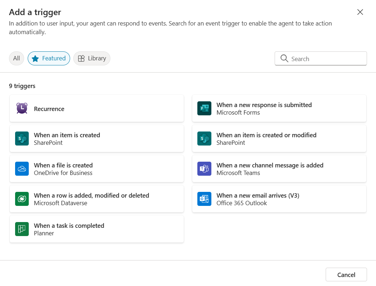Select the When a task is completed trigger

coord(96,229)
